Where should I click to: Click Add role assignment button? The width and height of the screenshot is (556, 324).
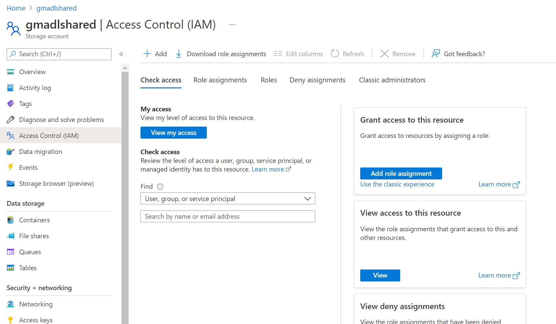(401, 173)
